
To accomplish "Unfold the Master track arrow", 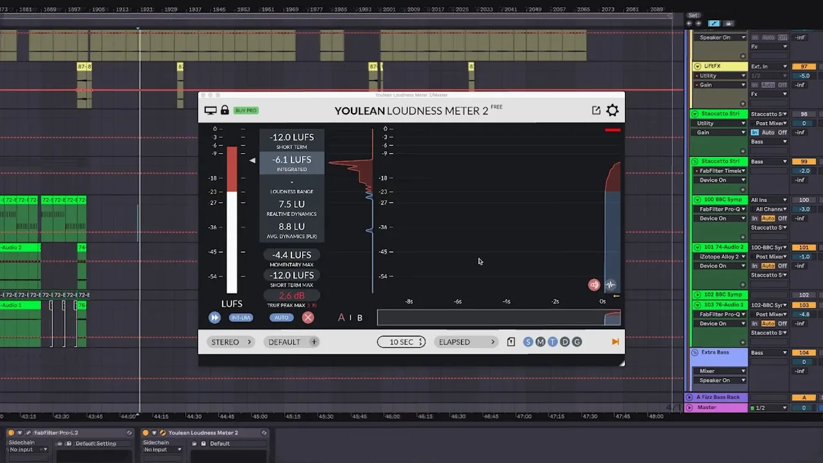I will pyautogui.click(x=690, y=408).
